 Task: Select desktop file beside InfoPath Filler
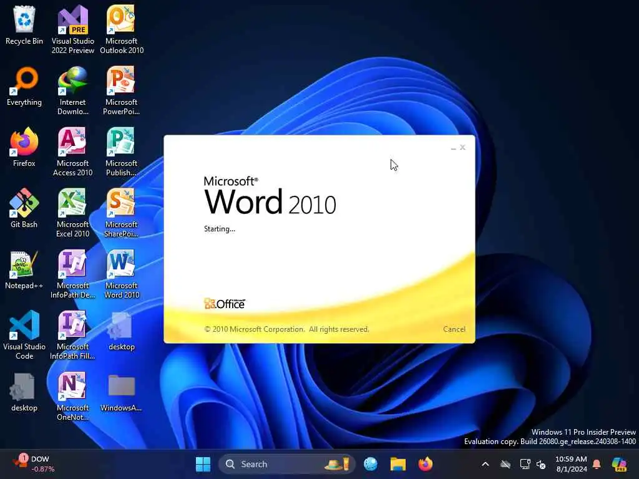(x=122, y=331)
